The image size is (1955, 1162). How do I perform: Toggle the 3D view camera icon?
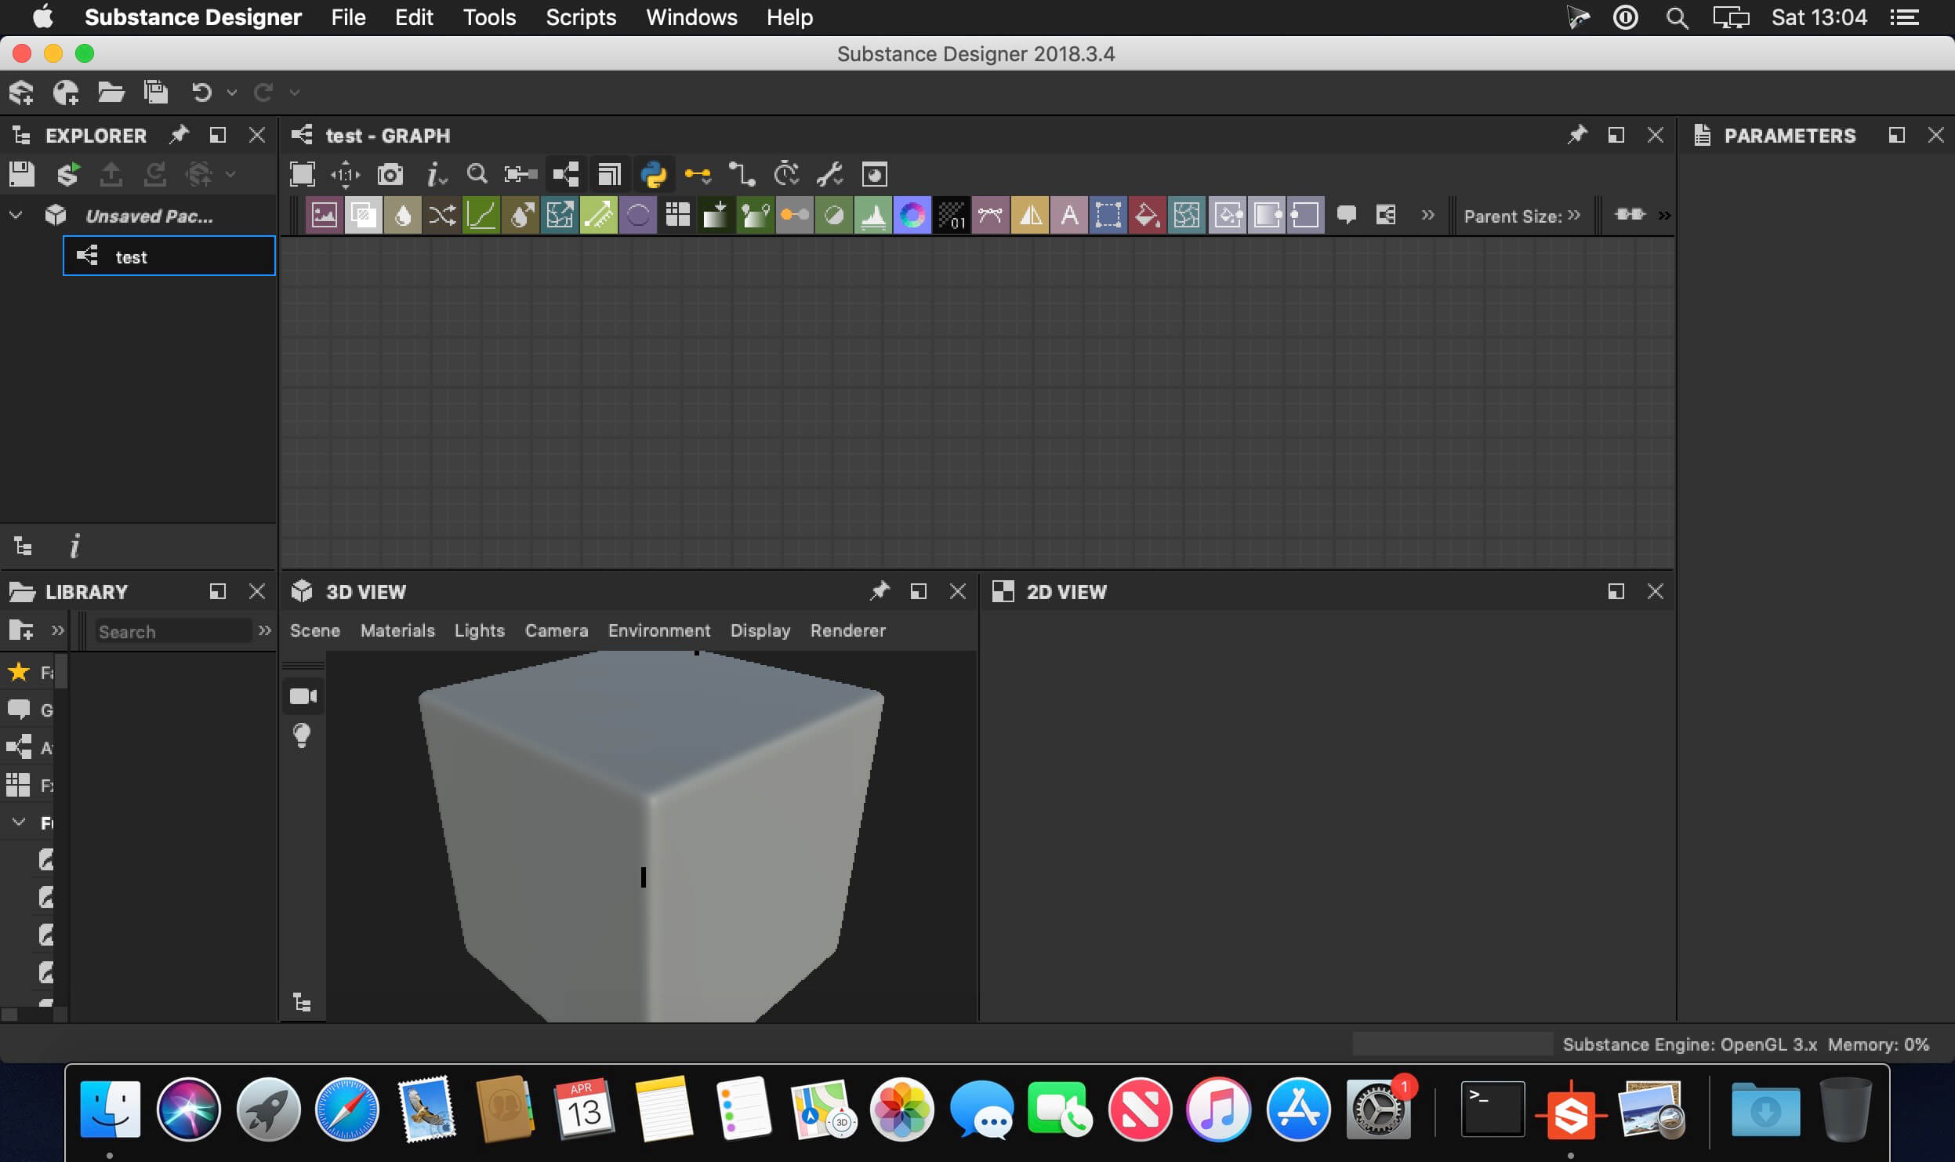point(303,696)
